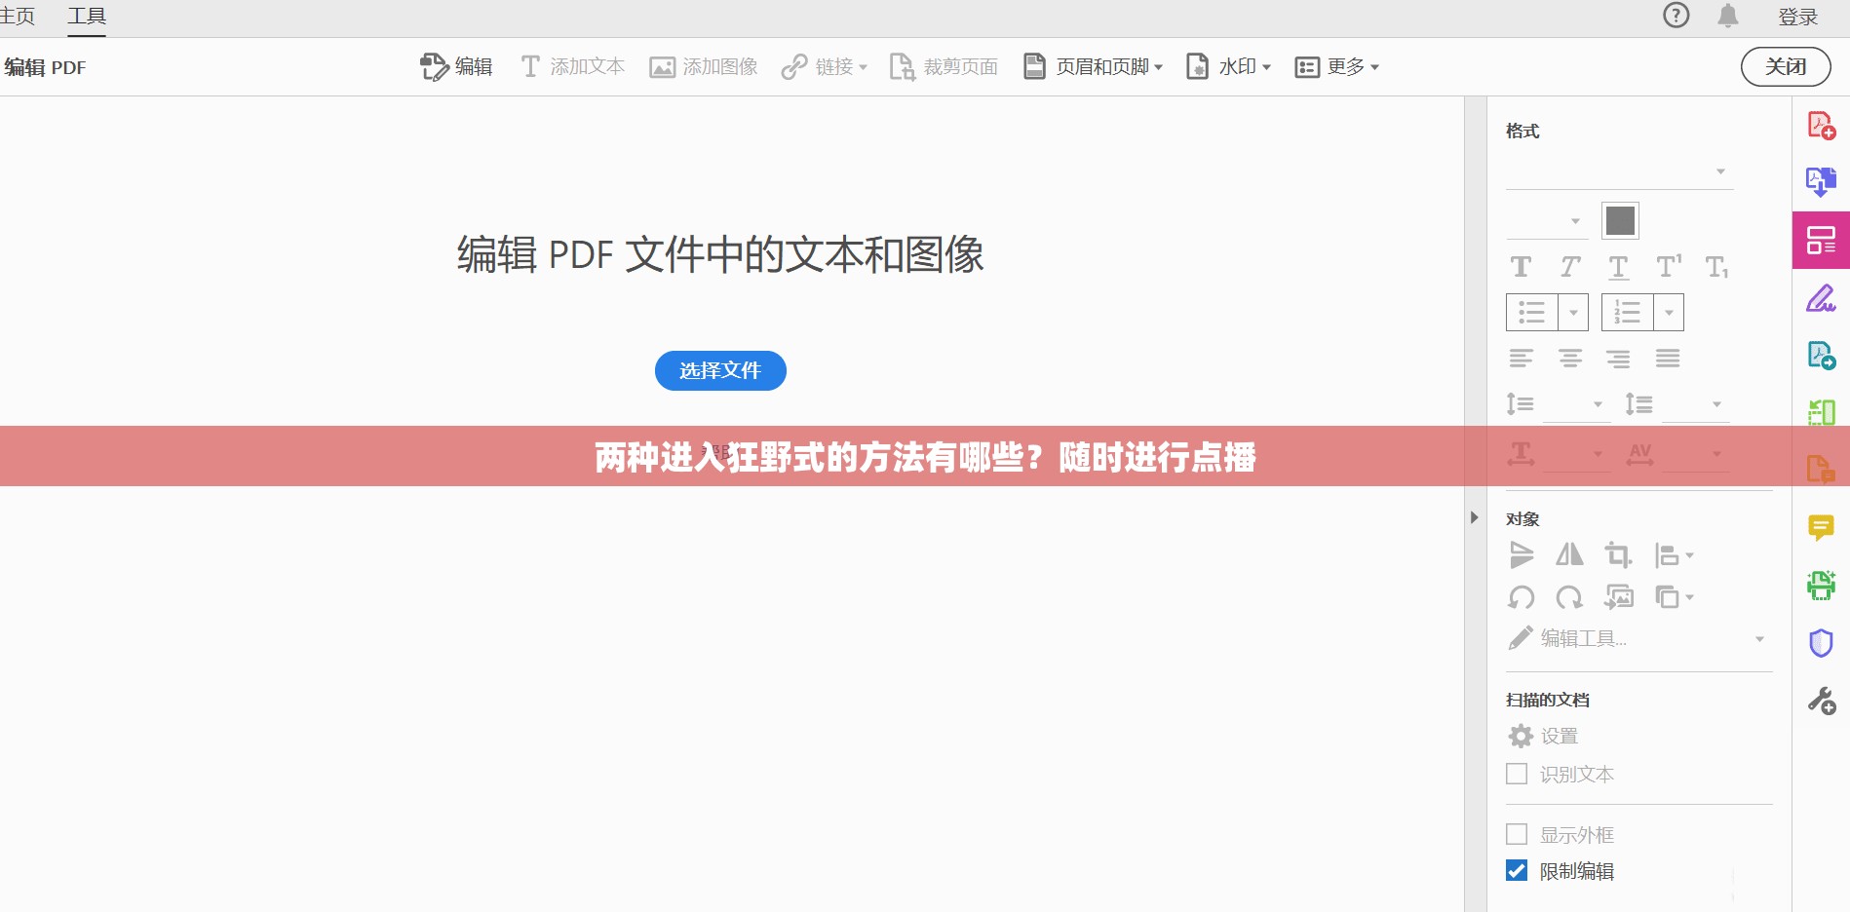Viewport: 1850px width, 912px height.
Task: Click the bulleted list icon
Action: (1531, 312)
